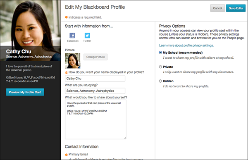
Task: Click the small profile picture thumbnail
Action: (73, 61)
